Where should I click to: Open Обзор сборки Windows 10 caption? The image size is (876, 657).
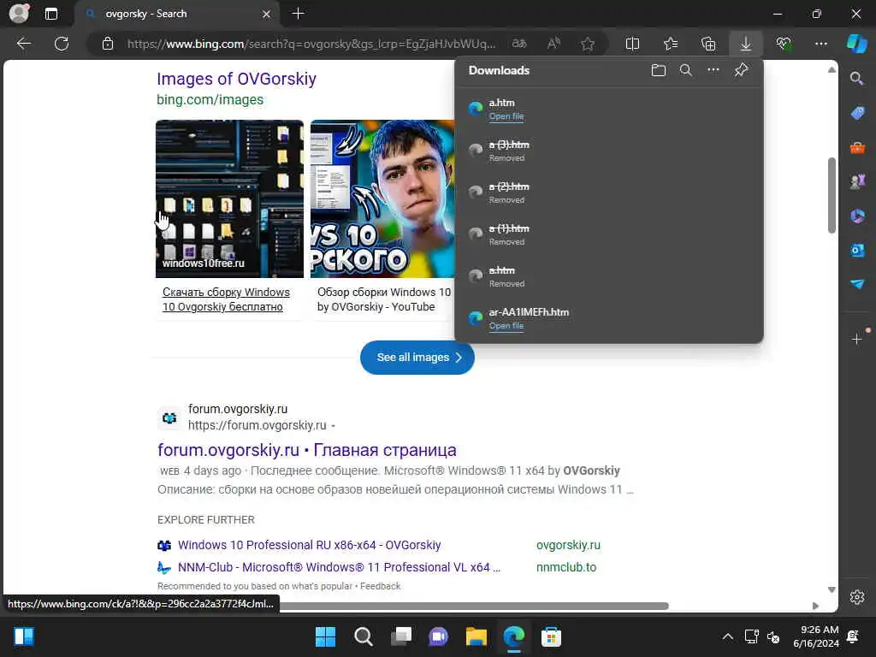click(383, 299)
